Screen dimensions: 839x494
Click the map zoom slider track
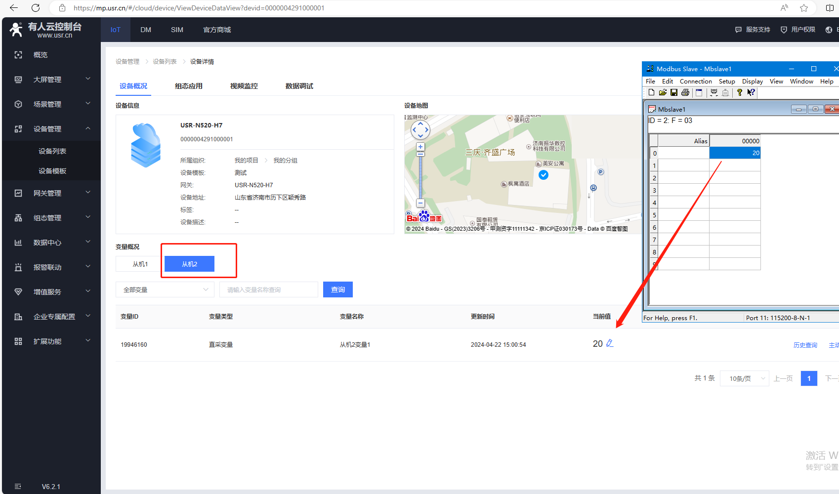click(x=420, y=178)
